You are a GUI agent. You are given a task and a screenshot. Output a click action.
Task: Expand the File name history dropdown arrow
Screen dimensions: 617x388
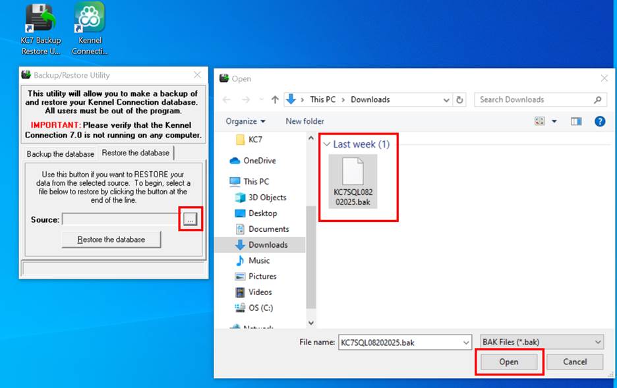click(x=467, y=342)
